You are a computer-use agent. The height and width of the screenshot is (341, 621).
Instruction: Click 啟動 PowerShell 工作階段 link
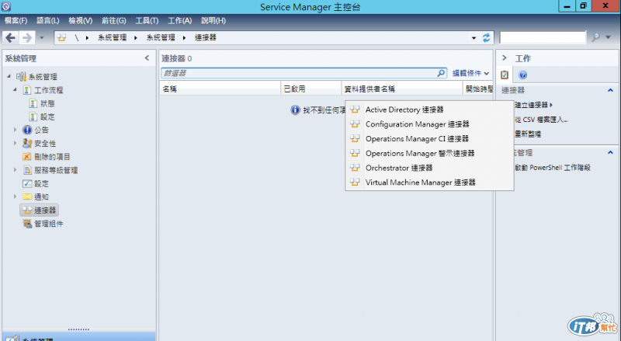(x=553, y=168)
